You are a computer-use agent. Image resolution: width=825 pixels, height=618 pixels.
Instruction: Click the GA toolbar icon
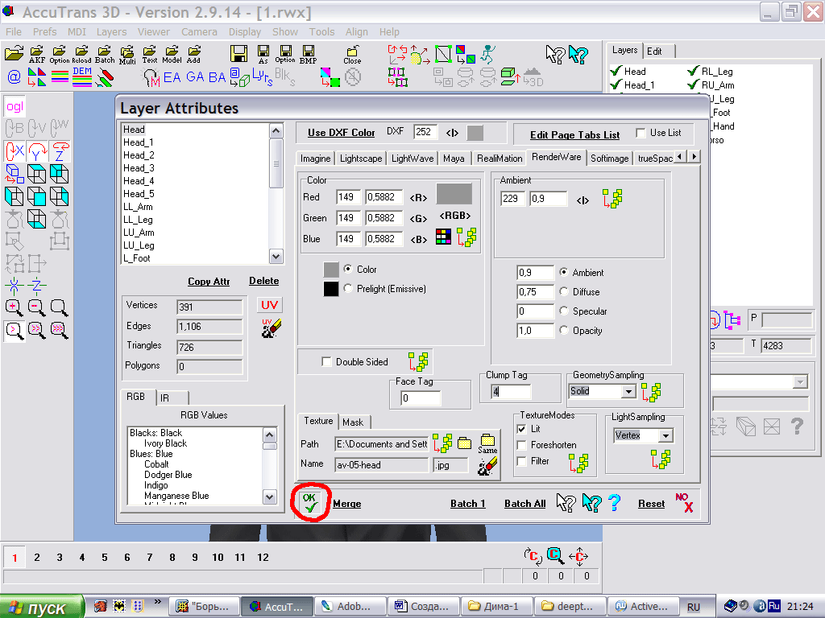point(195,77)
